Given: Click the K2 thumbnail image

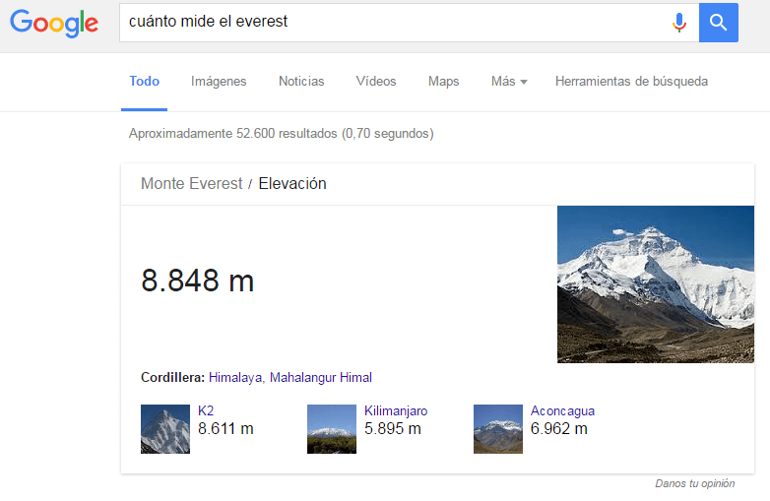Looking at the screenshot, I should click(164, 428).
